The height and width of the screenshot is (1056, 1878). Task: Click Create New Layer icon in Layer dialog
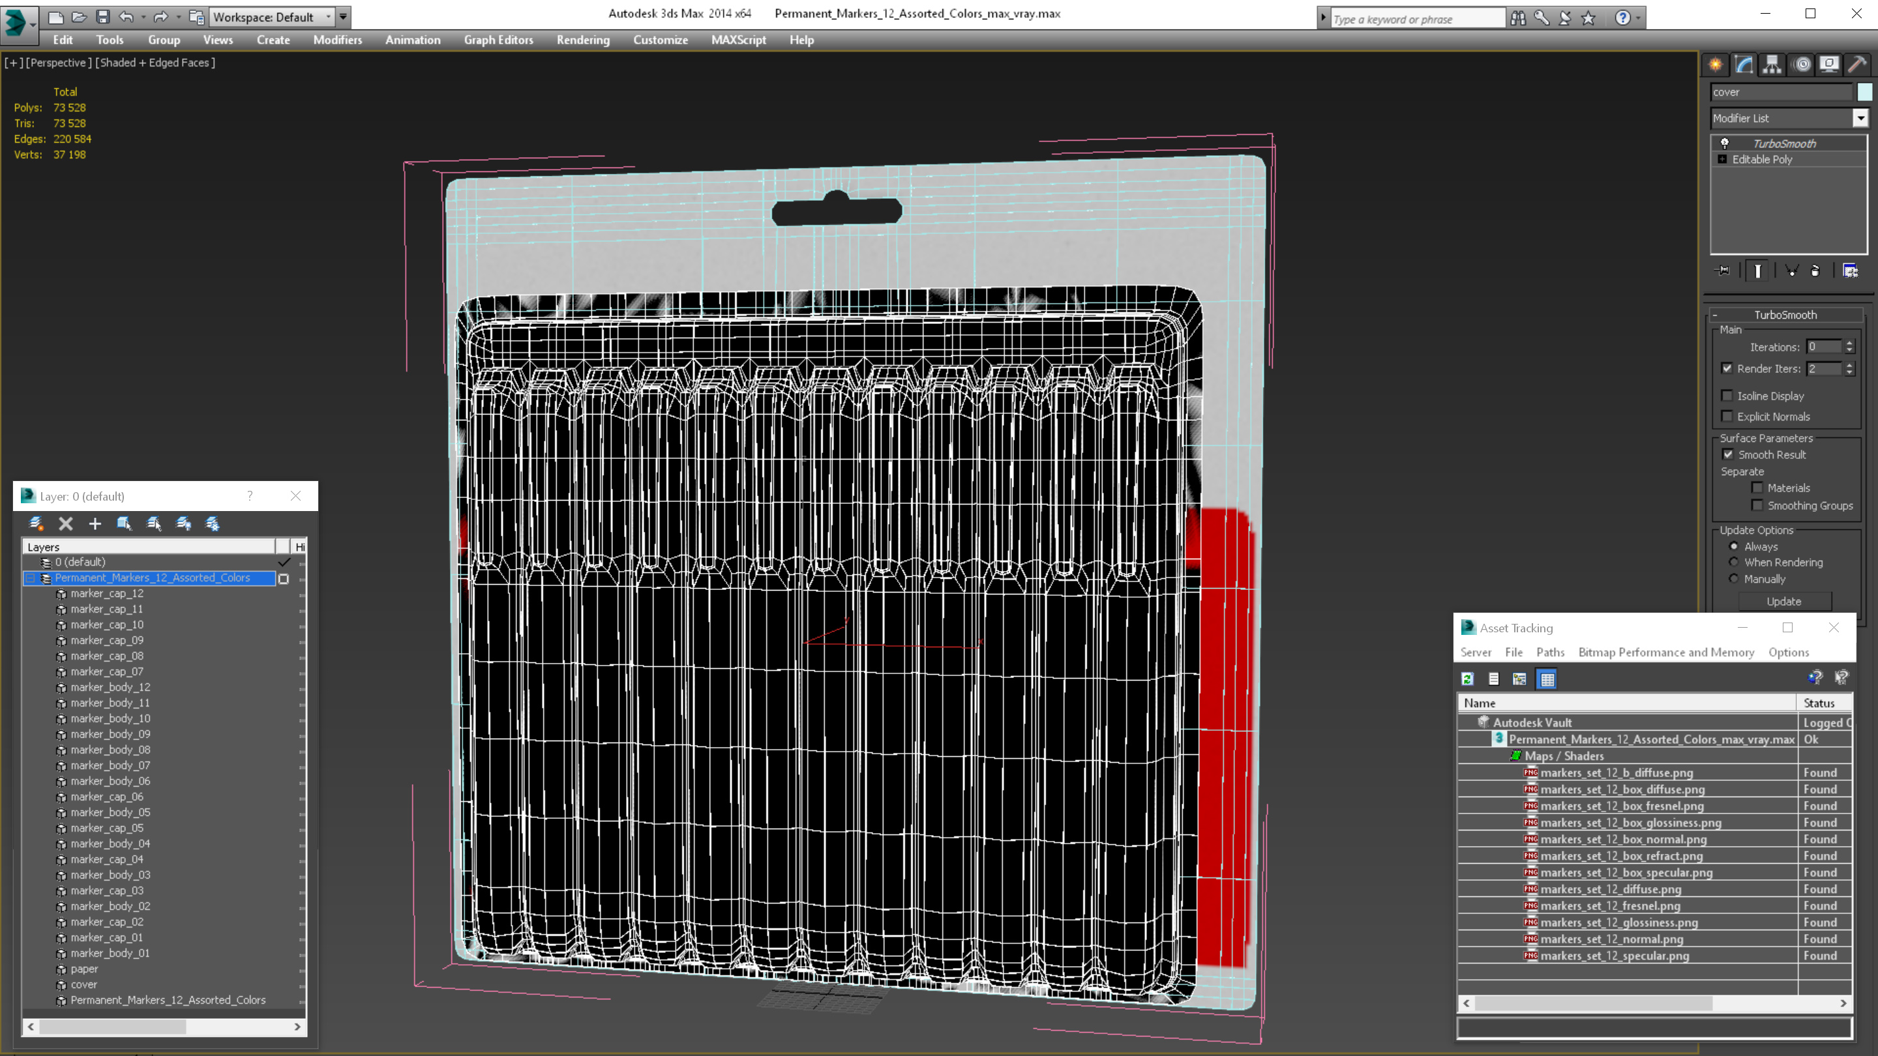tap(36, 523)
